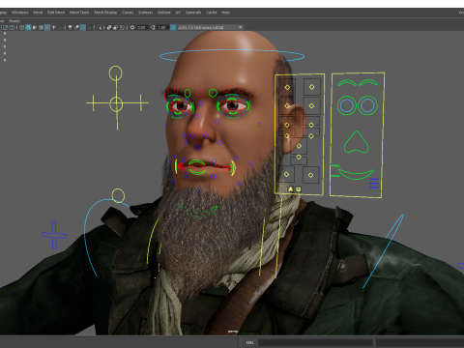
Task: Select the blue plus-shaped control near shoulder
Action: 54,235
